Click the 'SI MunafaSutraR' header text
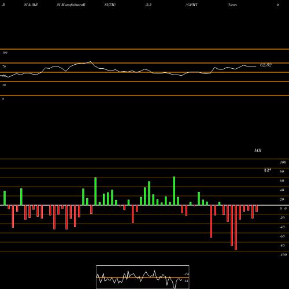 (x=71, y=5)
